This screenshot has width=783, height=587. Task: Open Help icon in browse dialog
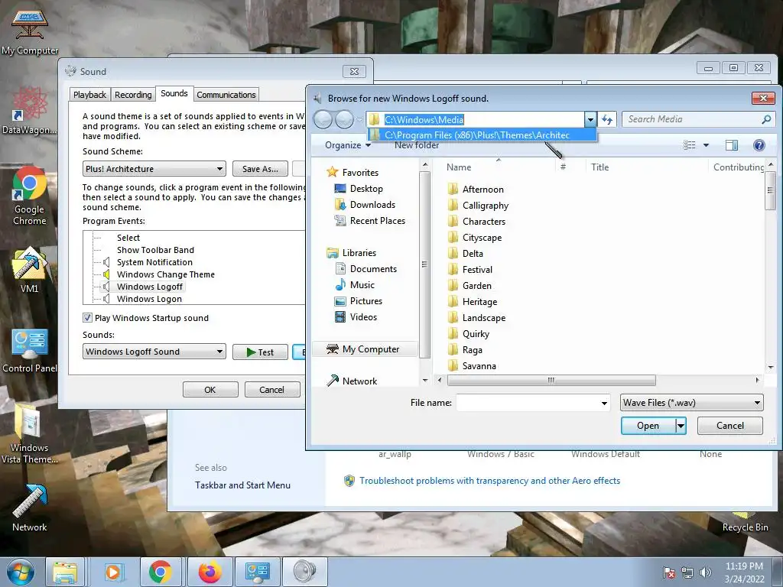(759, 145)
